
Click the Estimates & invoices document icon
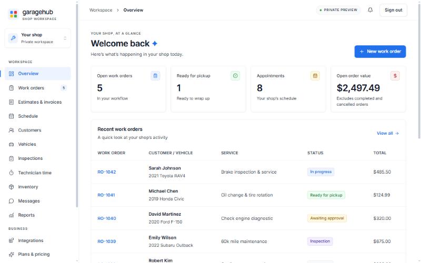coord(11,102)
